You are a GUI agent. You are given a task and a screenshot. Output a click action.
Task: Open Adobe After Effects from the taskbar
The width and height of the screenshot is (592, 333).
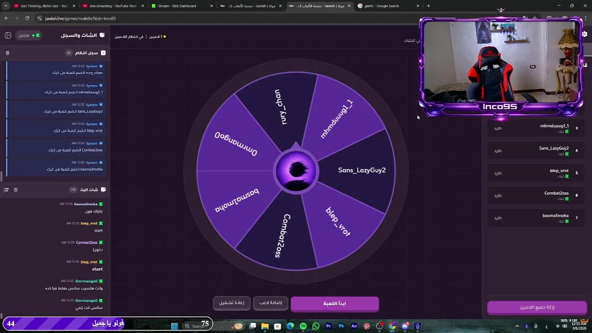[354, 326]
